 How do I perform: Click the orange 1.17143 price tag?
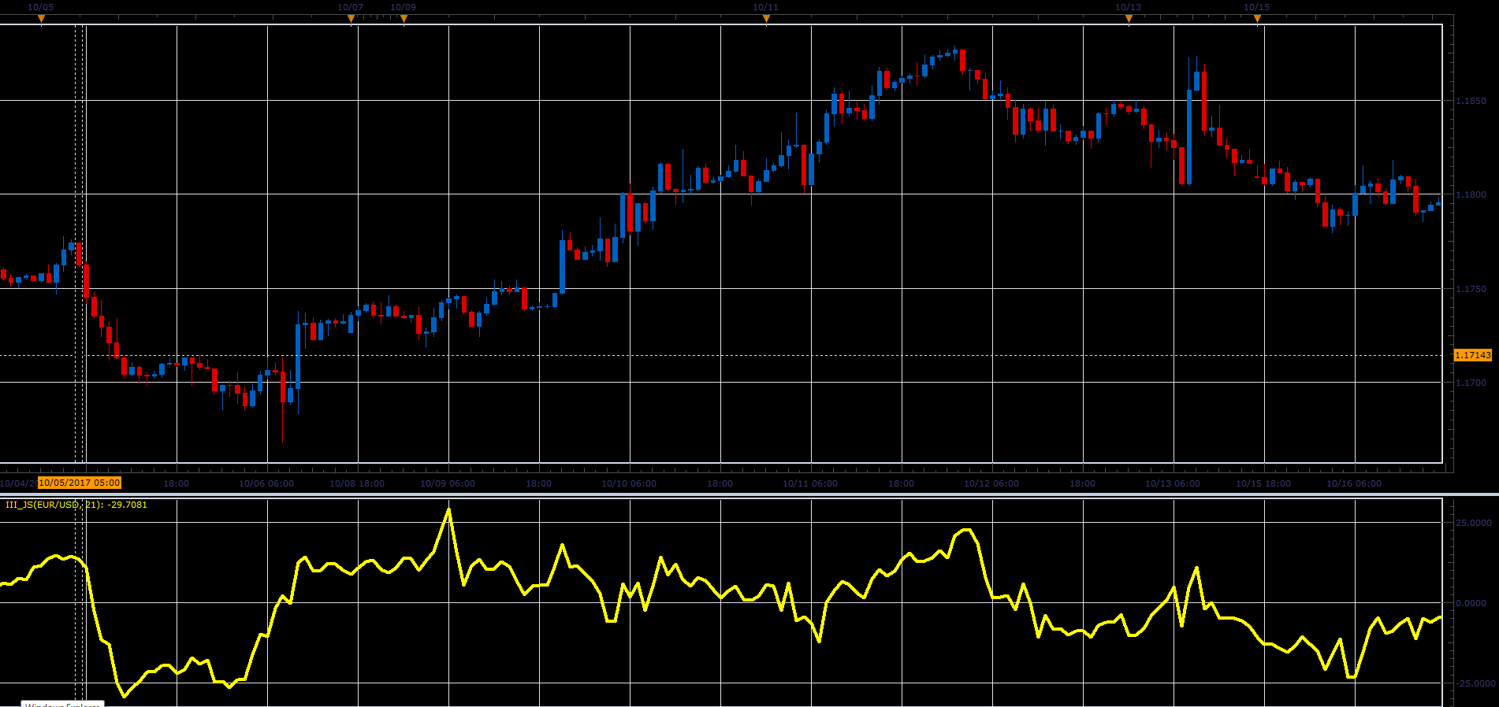(x=1473, y=355)
